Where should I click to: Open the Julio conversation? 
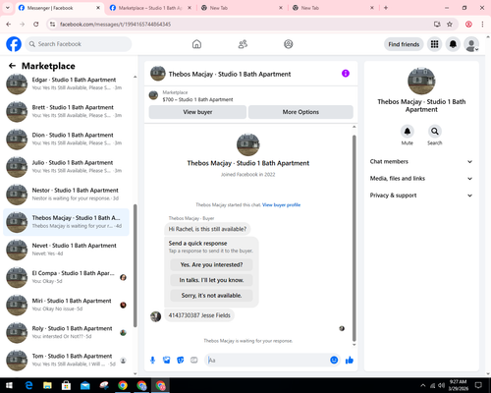[x=67, y=166]
